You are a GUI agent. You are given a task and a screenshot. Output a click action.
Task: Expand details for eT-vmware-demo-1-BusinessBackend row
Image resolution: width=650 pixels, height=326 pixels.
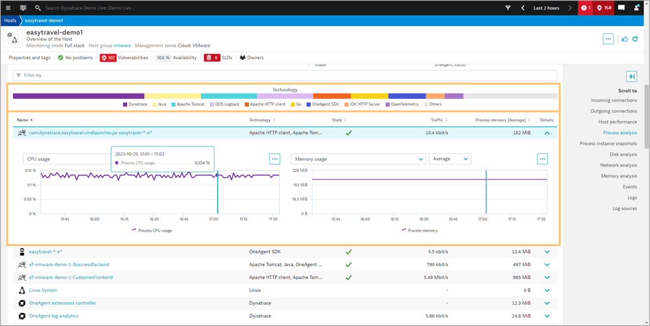547,265
